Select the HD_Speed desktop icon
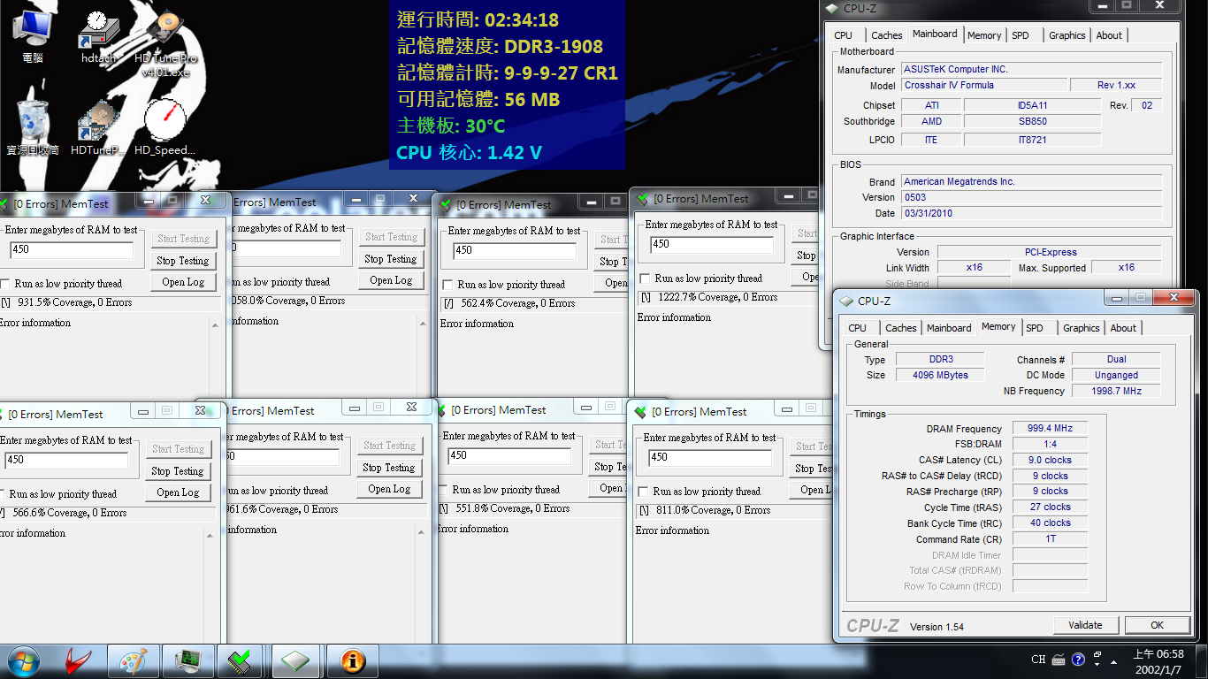The height and width of the screenshot is (679, 1208). [164, 126]
